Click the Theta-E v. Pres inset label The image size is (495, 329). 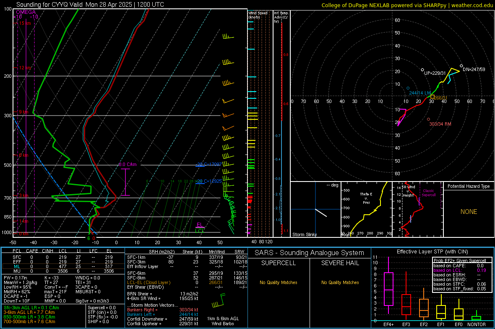tap(366, 198)
